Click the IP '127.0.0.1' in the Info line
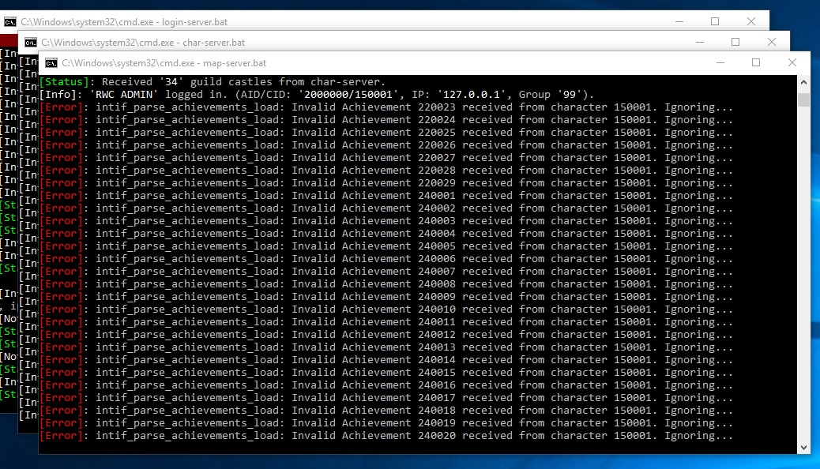 coord(471,95)
